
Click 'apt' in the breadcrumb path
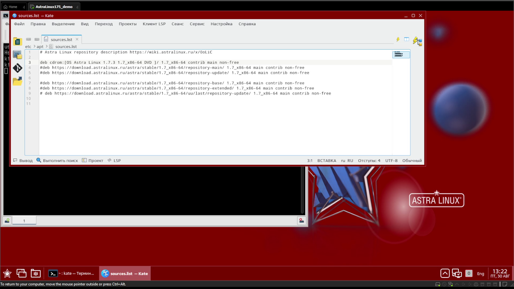point(40,46)
